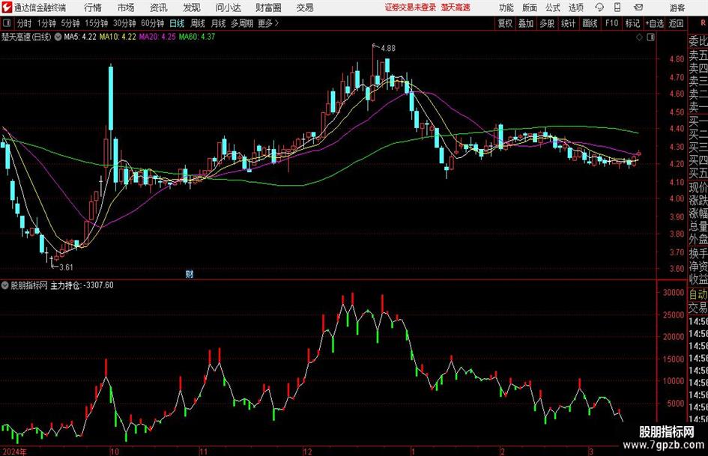
Task: Open the mail envelope icon
Action: click(x=638, y=7)
